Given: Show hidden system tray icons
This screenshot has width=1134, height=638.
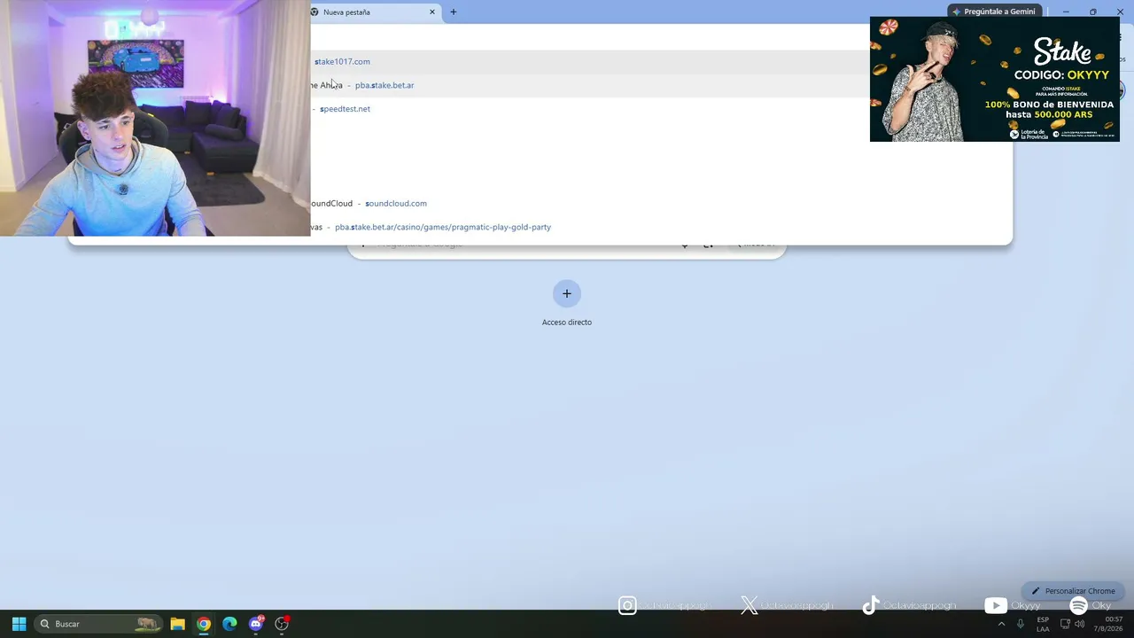Looking at the screenshot, I should pyautogui.click(x=1002, y=624).
